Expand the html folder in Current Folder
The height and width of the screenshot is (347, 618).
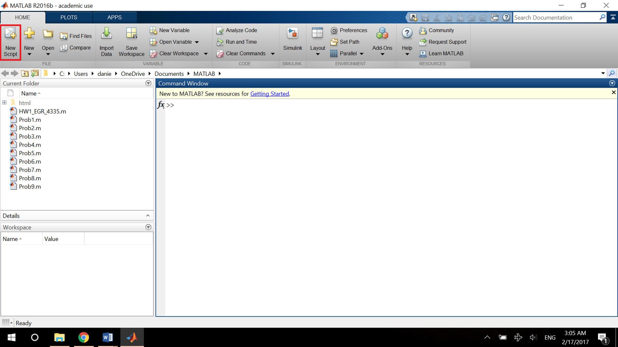point(4,102)
